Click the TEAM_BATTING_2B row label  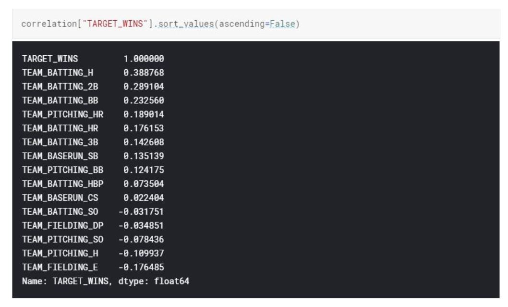pyautogui.click(x=60, y=86)
